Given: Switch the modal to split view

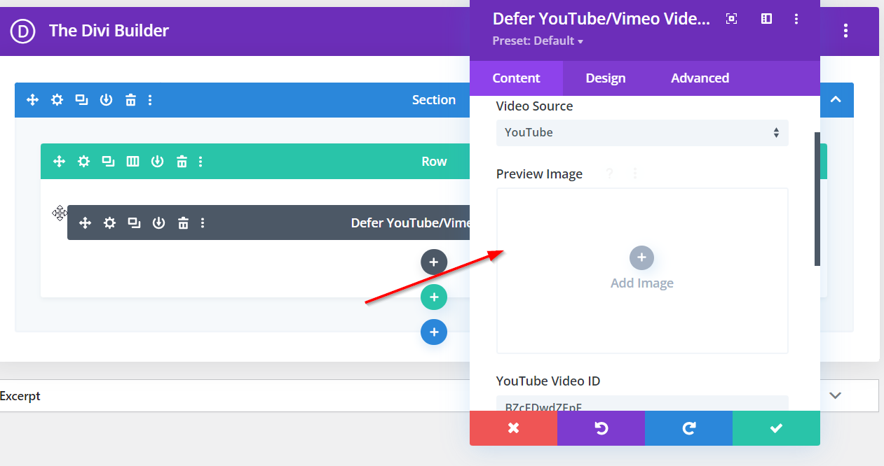Looking at the screenshot, I should pyautogui.click(x=766, y=19).
